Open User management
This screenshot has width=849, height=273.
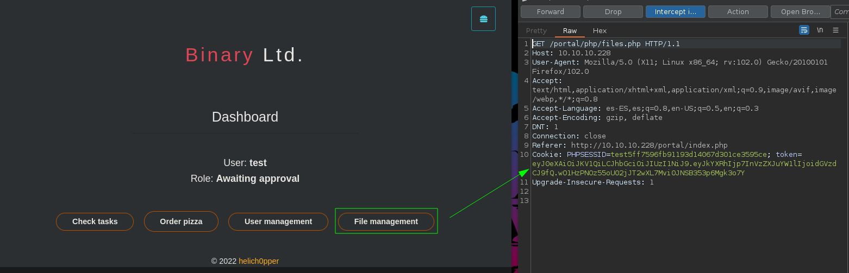point(278,221)
